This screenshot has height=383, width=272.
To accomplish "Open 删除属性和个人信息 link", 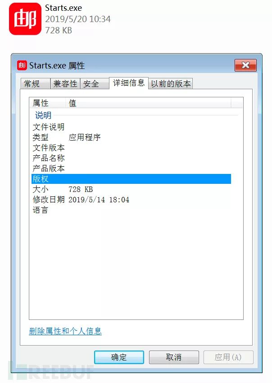I will tap(65, 331).
